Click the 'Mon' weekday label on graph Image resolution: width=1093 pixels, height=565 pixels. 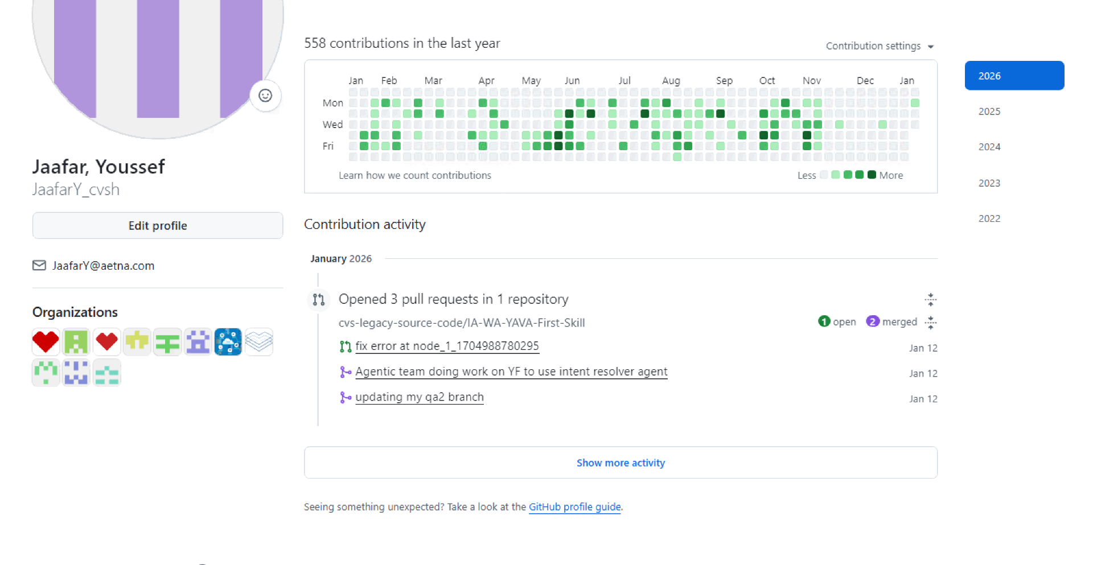pyautogui.click(x=332, y=103)
